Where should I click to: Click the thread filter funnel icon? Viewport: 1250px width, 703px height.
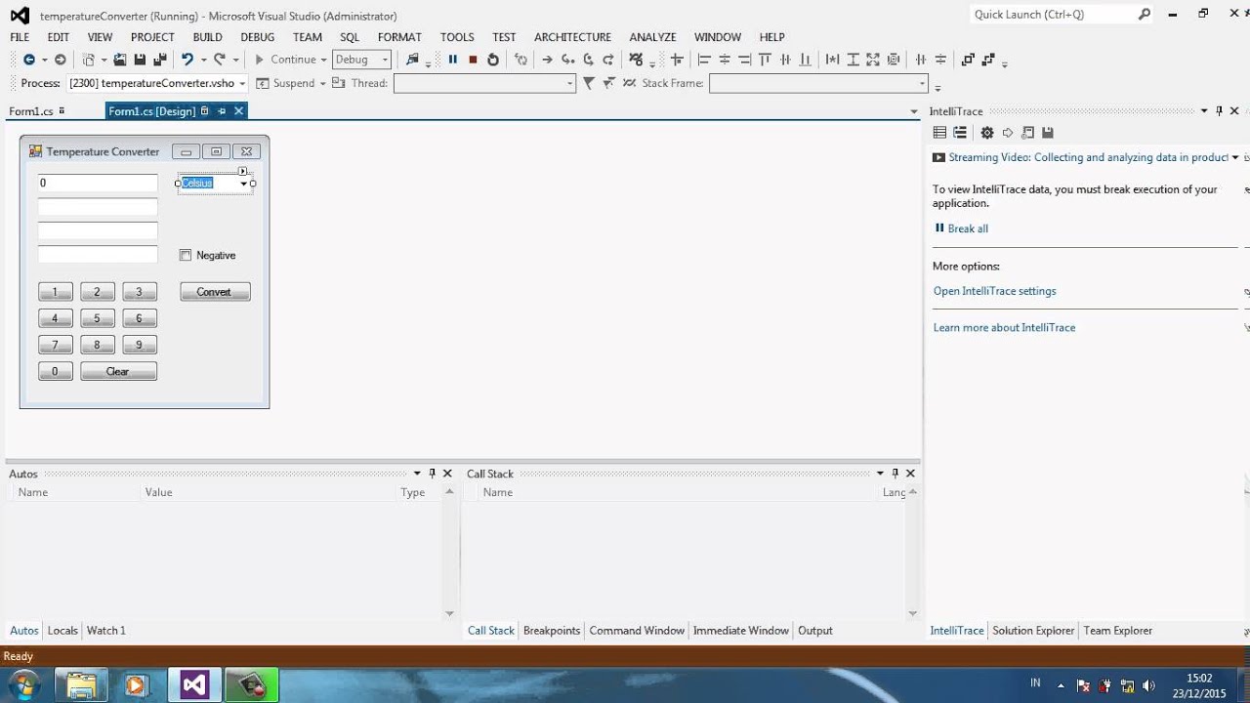589,83
